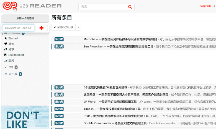Open the 5个云端代码托管Git私有仓库推荐 article

click(x=106, y=87)
